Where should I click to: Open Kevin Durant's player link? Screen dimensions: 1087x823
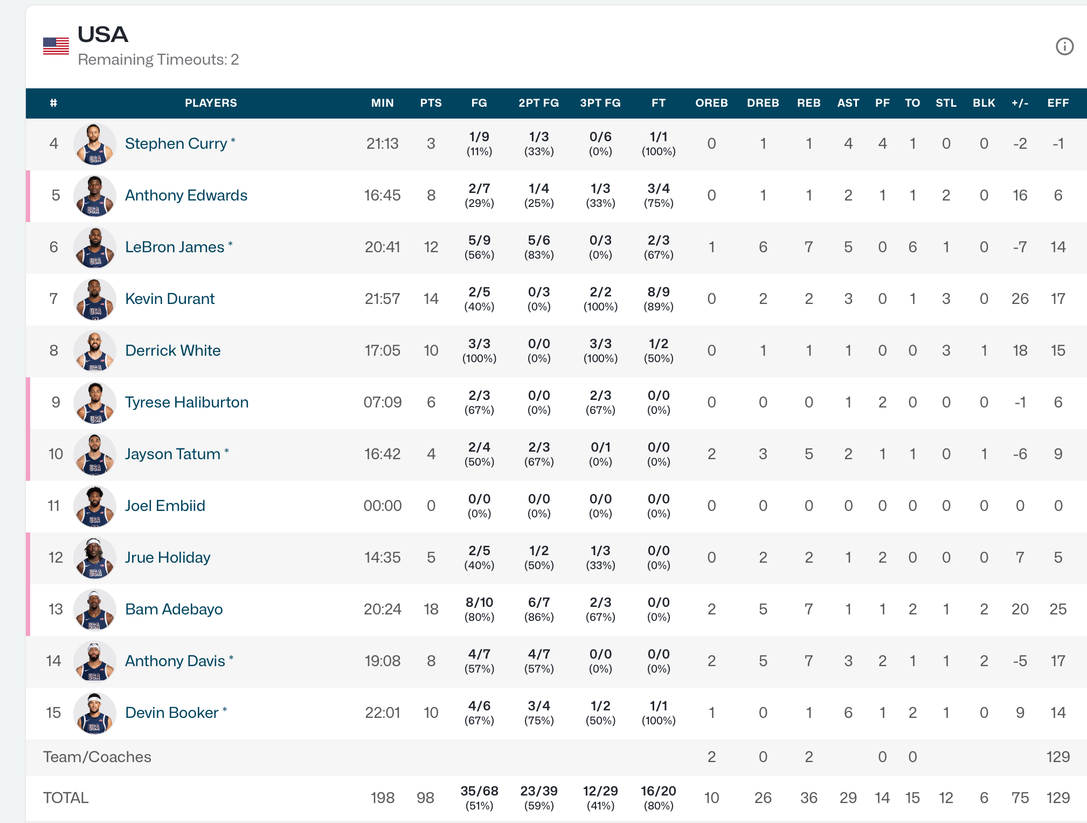[170, 299]
